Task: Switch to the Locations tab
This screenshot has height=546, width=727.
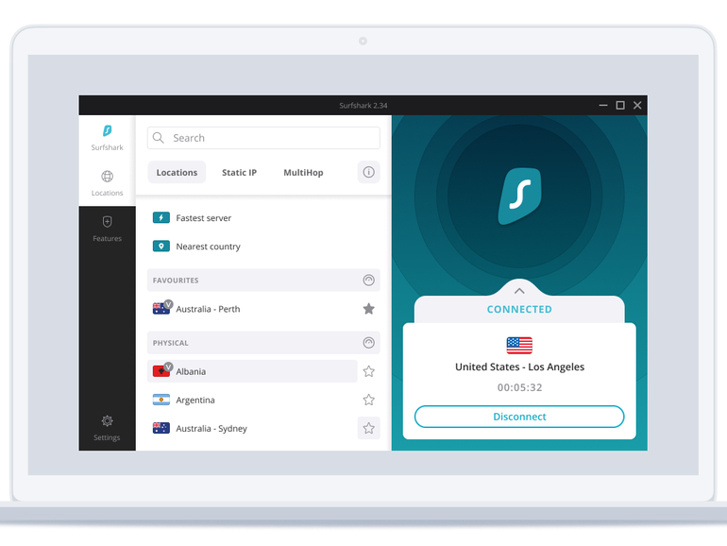Action: (177, 173)
